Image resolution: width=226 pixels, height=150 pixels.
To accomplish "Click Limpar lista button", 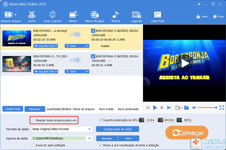I will [x=13, y=109].
